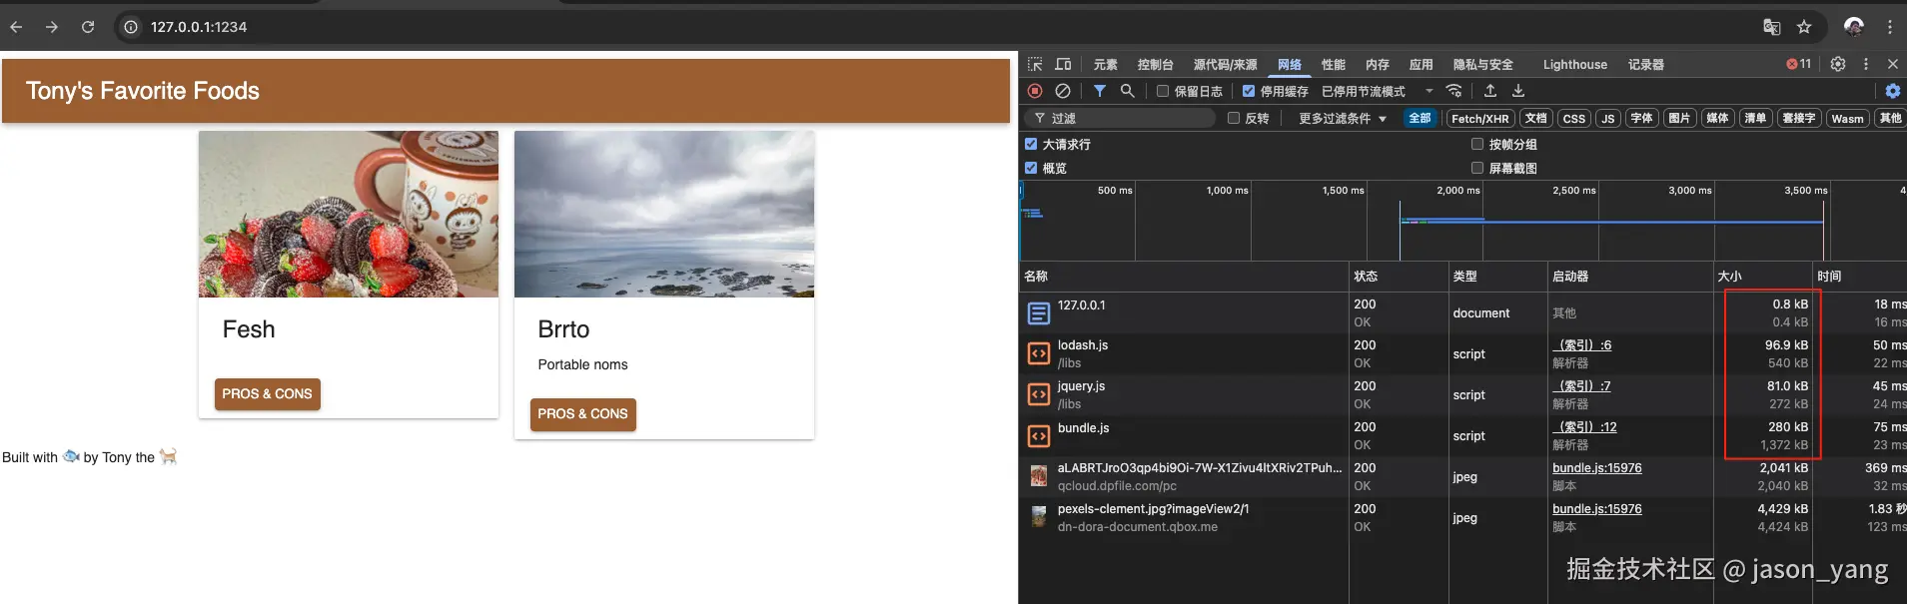Click the export HAR download icon

1517,91
